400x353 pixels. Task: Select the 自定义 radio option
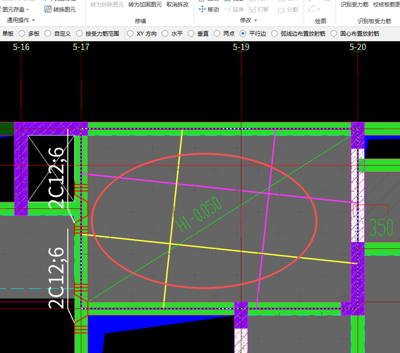(x=48, y=33)
